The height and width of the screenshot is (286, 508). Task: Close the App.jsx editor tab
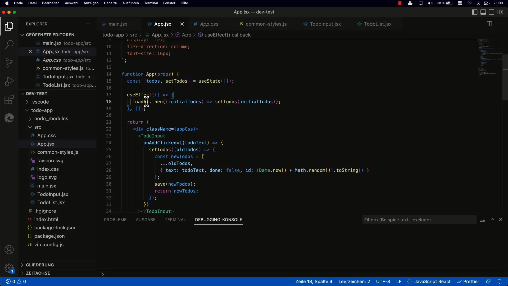pos(182,24)
